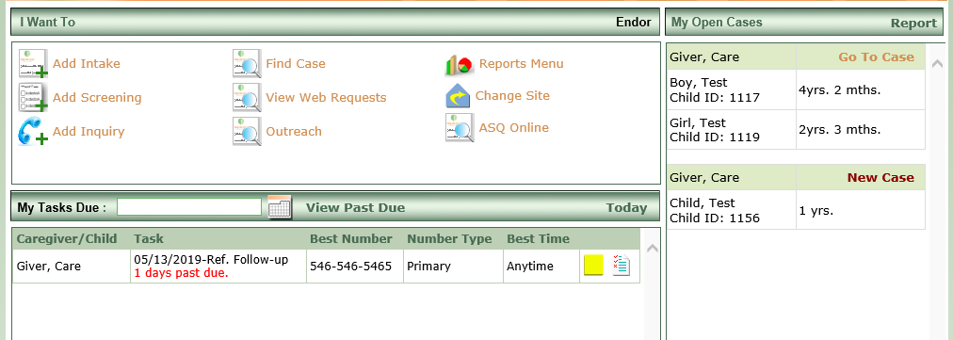The height and width of the screenshot is (340, 953).
Task: Click View Past Due tasks link
Action: tap(356, 208)
